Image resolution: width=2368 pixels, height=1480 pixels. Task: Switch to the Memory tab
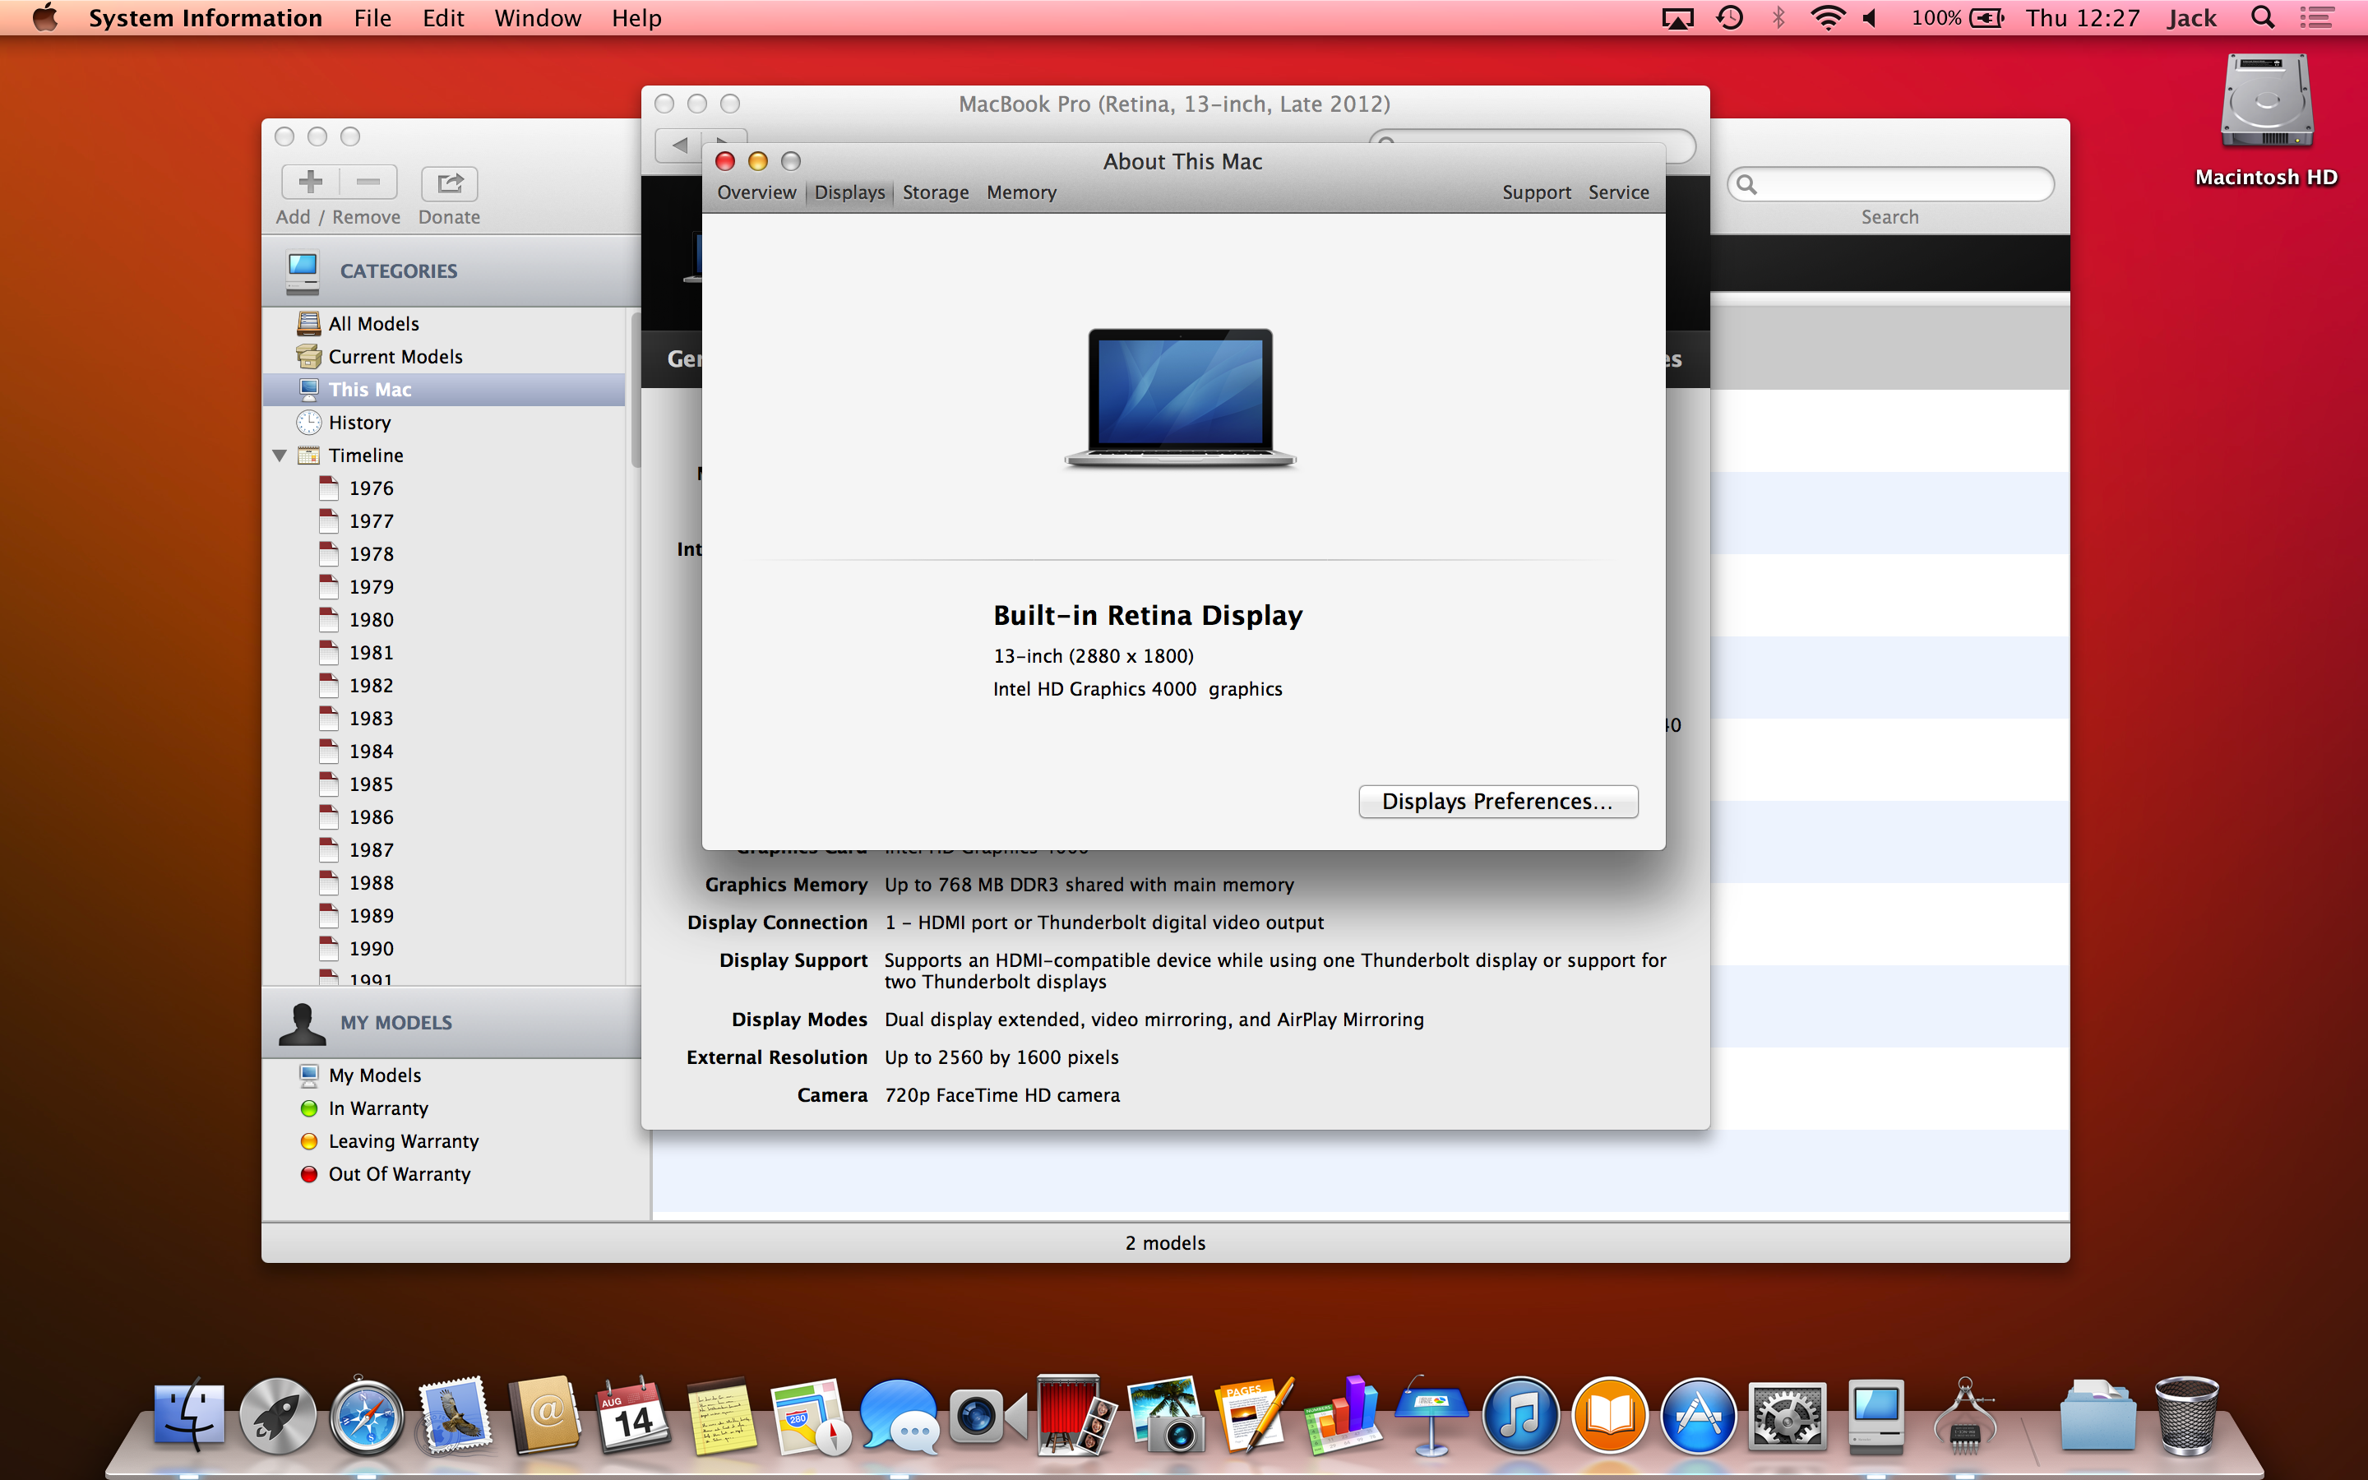point(1020,193)
